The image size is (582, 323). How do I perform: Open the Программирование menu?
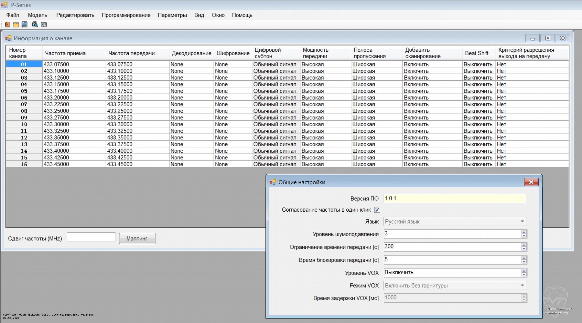coord(126,15)
